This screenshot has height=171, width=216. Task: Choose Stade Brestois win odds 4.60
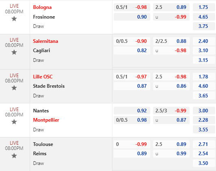click(x=204, y=86)
